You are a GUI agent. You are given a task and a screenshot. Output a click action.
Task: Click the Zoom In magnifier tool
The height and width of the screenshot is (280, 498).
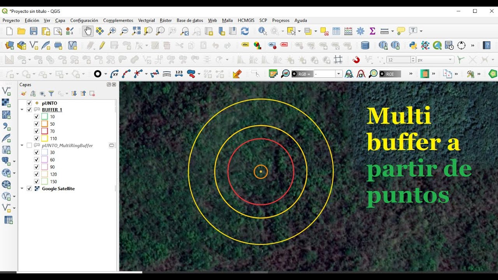[112, 31]
